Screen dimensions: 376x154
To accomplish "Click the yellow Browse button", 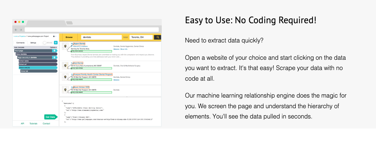I will click(69, 38).
